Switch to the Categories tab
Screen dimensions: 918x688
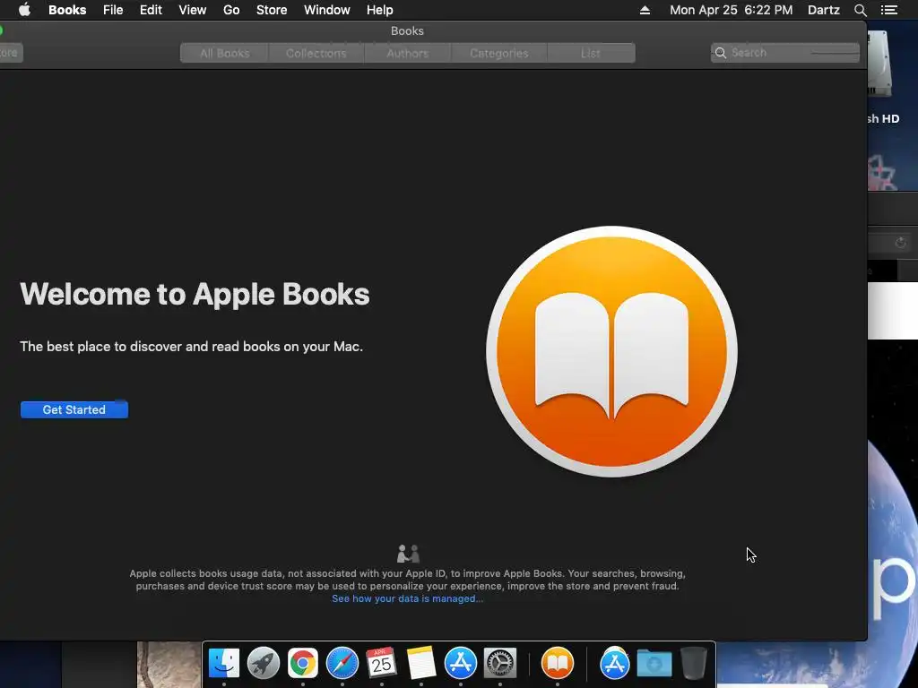(x=498, y=53)
